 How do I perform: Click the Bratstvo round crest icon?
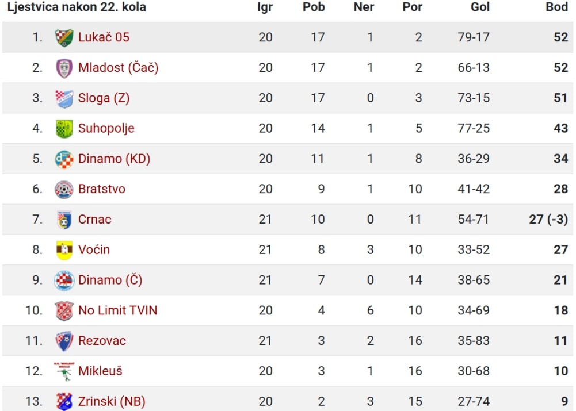click(64, 189)
